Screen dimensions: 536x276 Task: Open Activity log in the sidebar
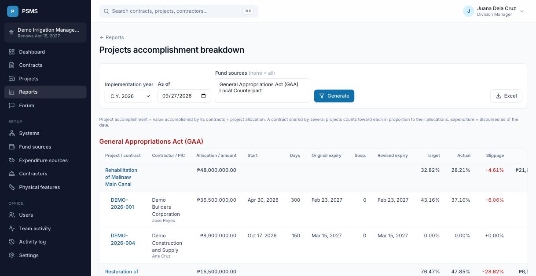(x=45, y=242)
